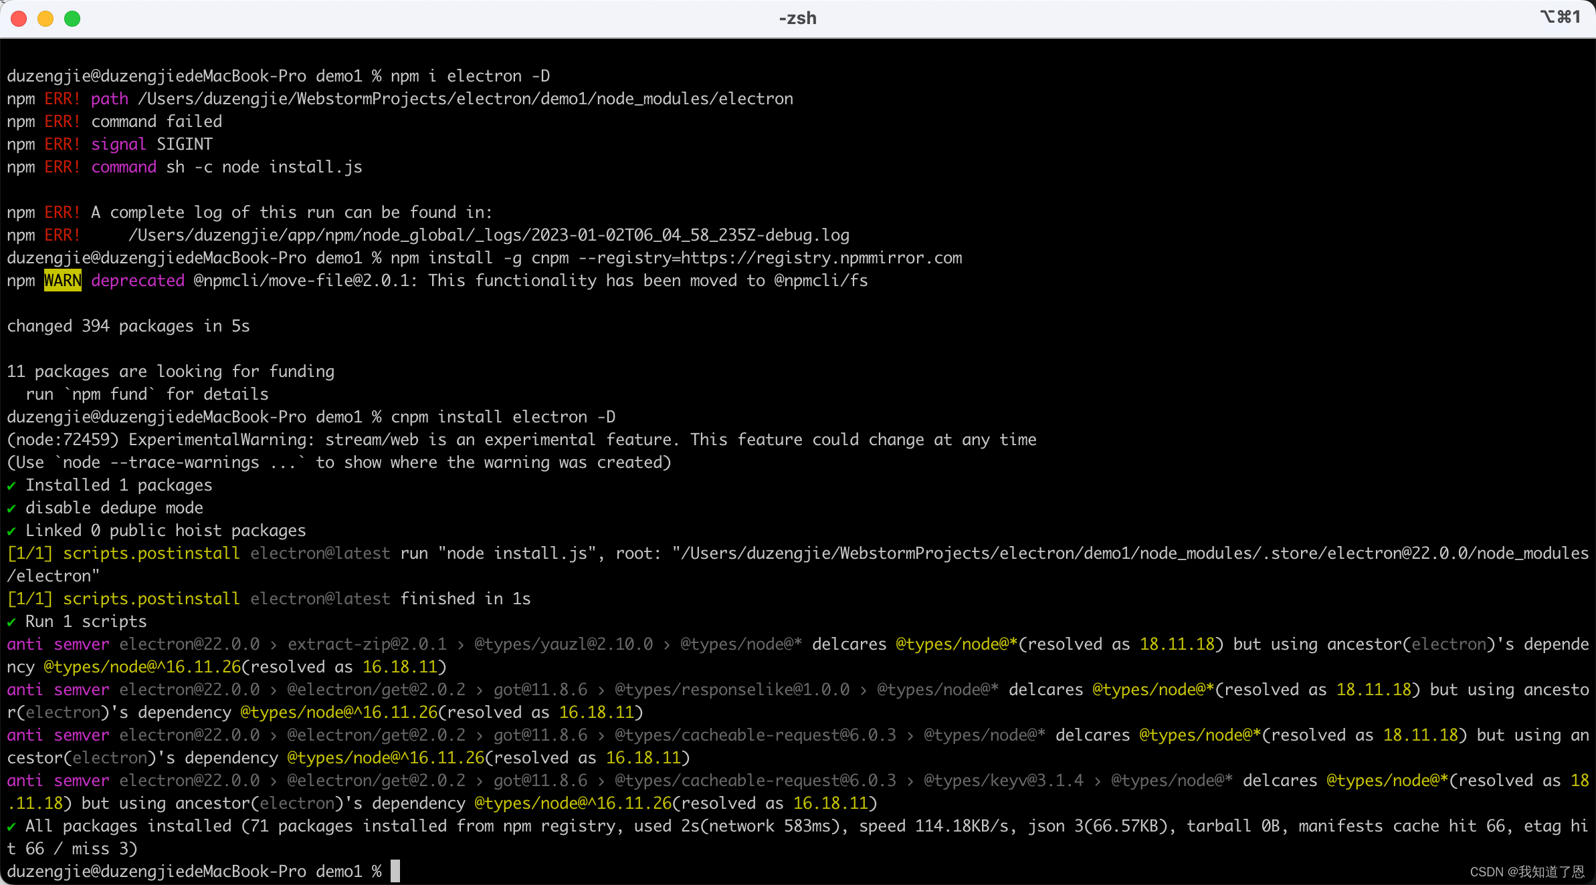Click the magenta 'signal' keyword

click(x=118, y=144)
